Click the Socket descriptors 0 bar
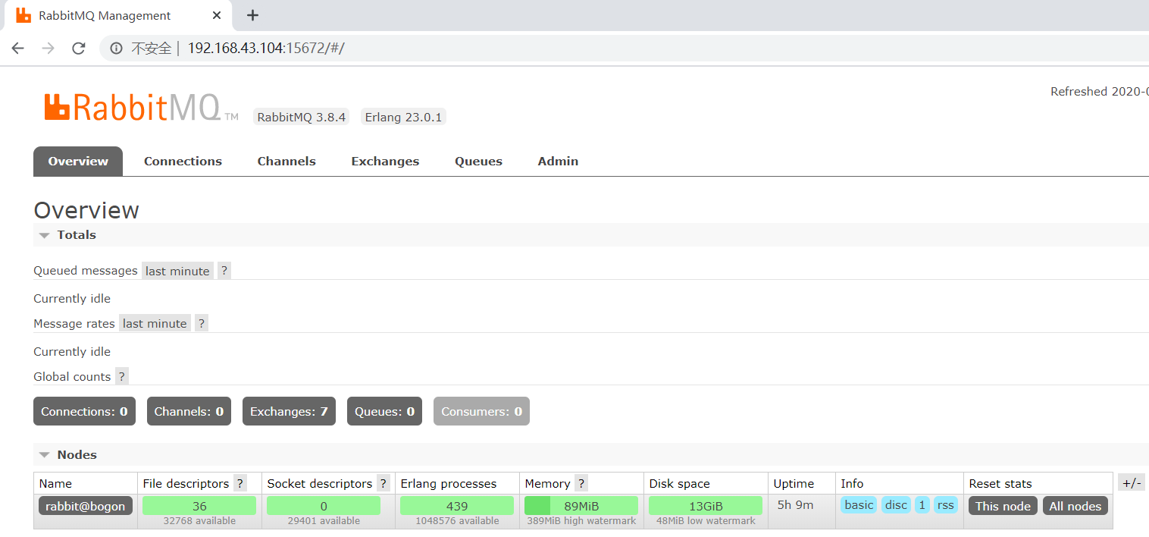 [324, 506]
